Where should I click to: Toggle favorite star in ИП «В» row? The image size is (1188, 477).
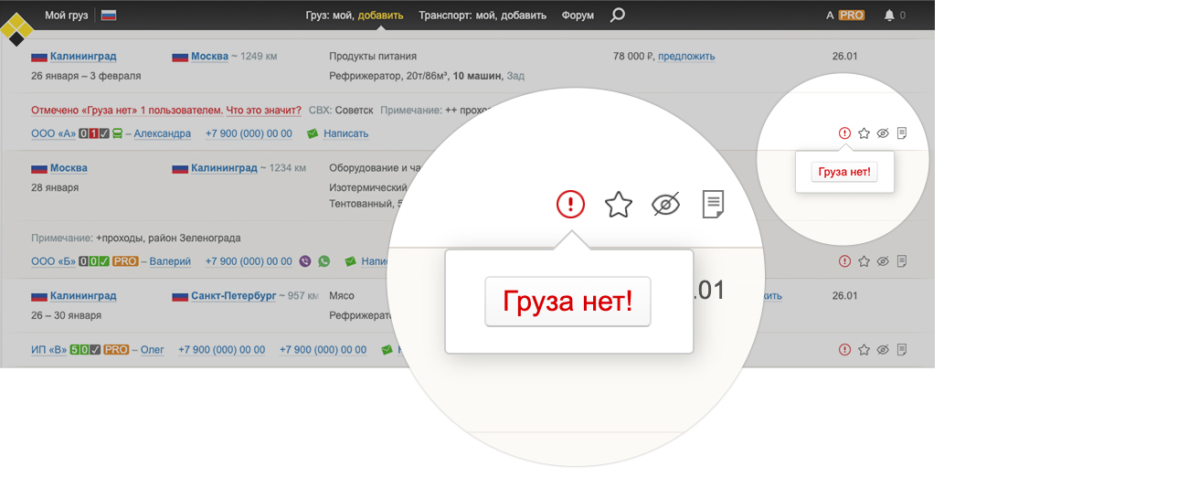tap(864, 349)
